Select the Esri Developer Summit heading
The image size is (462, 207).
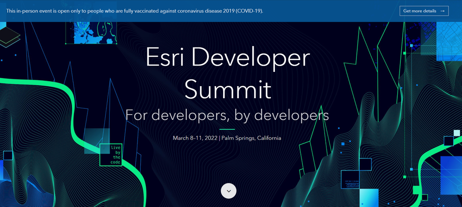click(227, 73)
